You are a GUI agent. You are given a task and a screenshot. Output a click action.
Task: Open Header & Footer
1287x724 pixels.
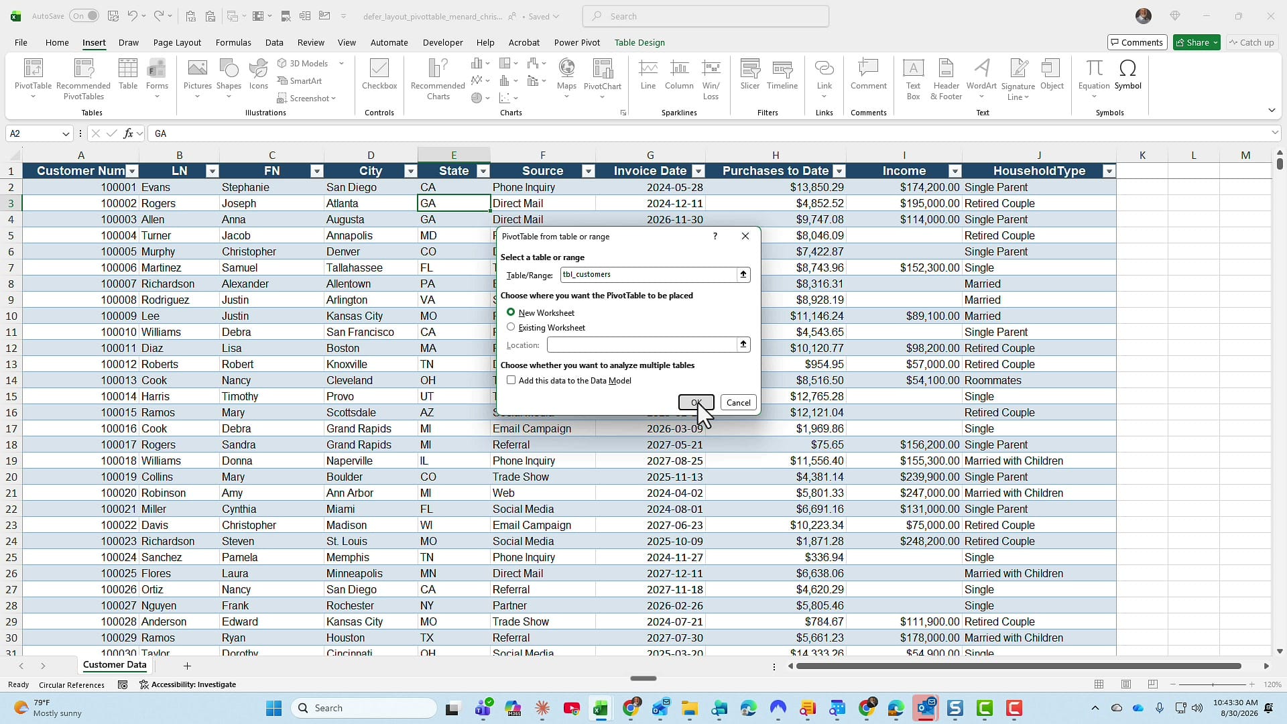pos(946,79)
